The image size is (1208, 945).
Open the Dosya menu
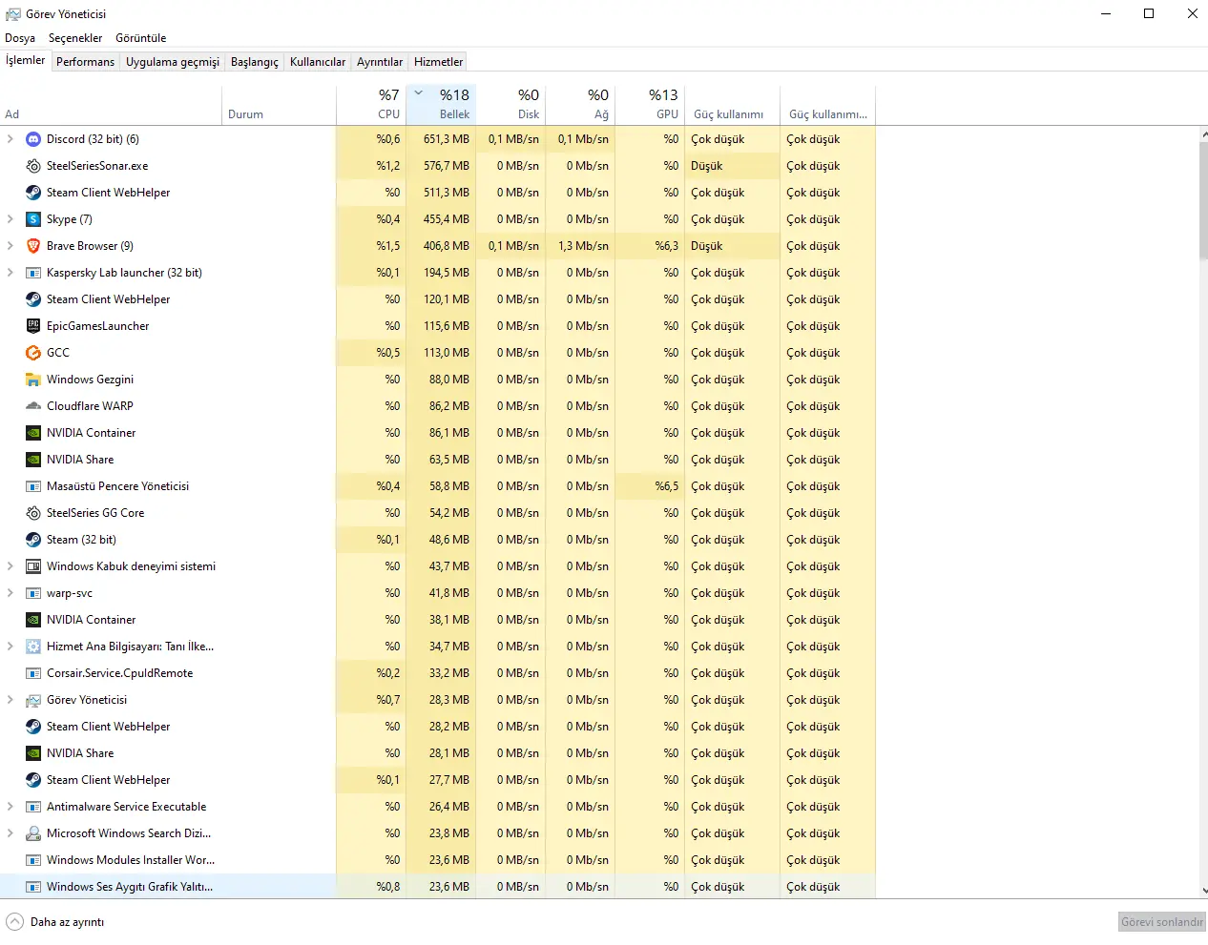click(x=20, y=38)
